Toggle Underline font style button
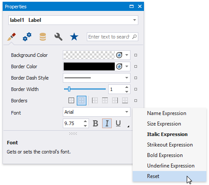 (x=118, y=123)
